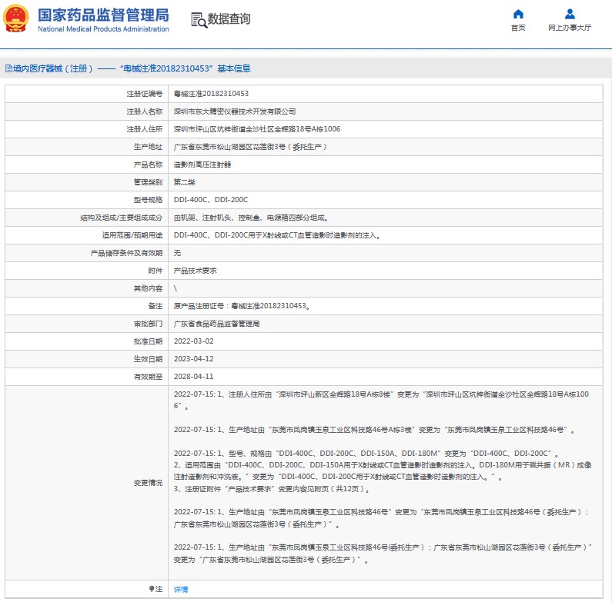Image resolution: width=612 pixels, height=602 pixels.
Task: Click the 生产地址 label cell
Action: pos(86,147)
